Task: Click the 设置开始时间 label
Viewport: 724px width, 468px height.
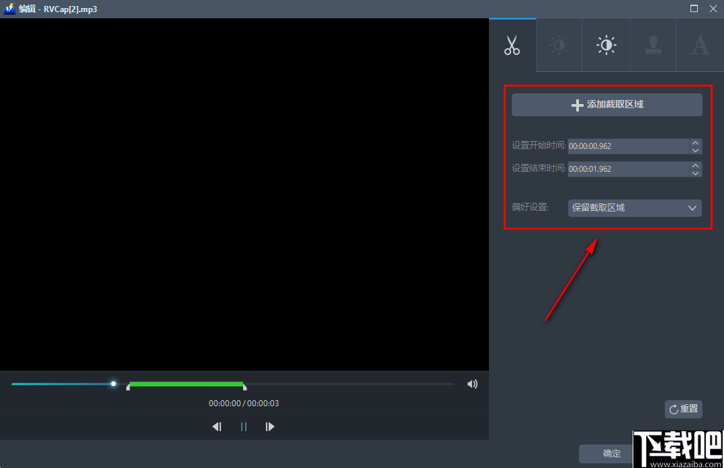Action: coord(539,146)
